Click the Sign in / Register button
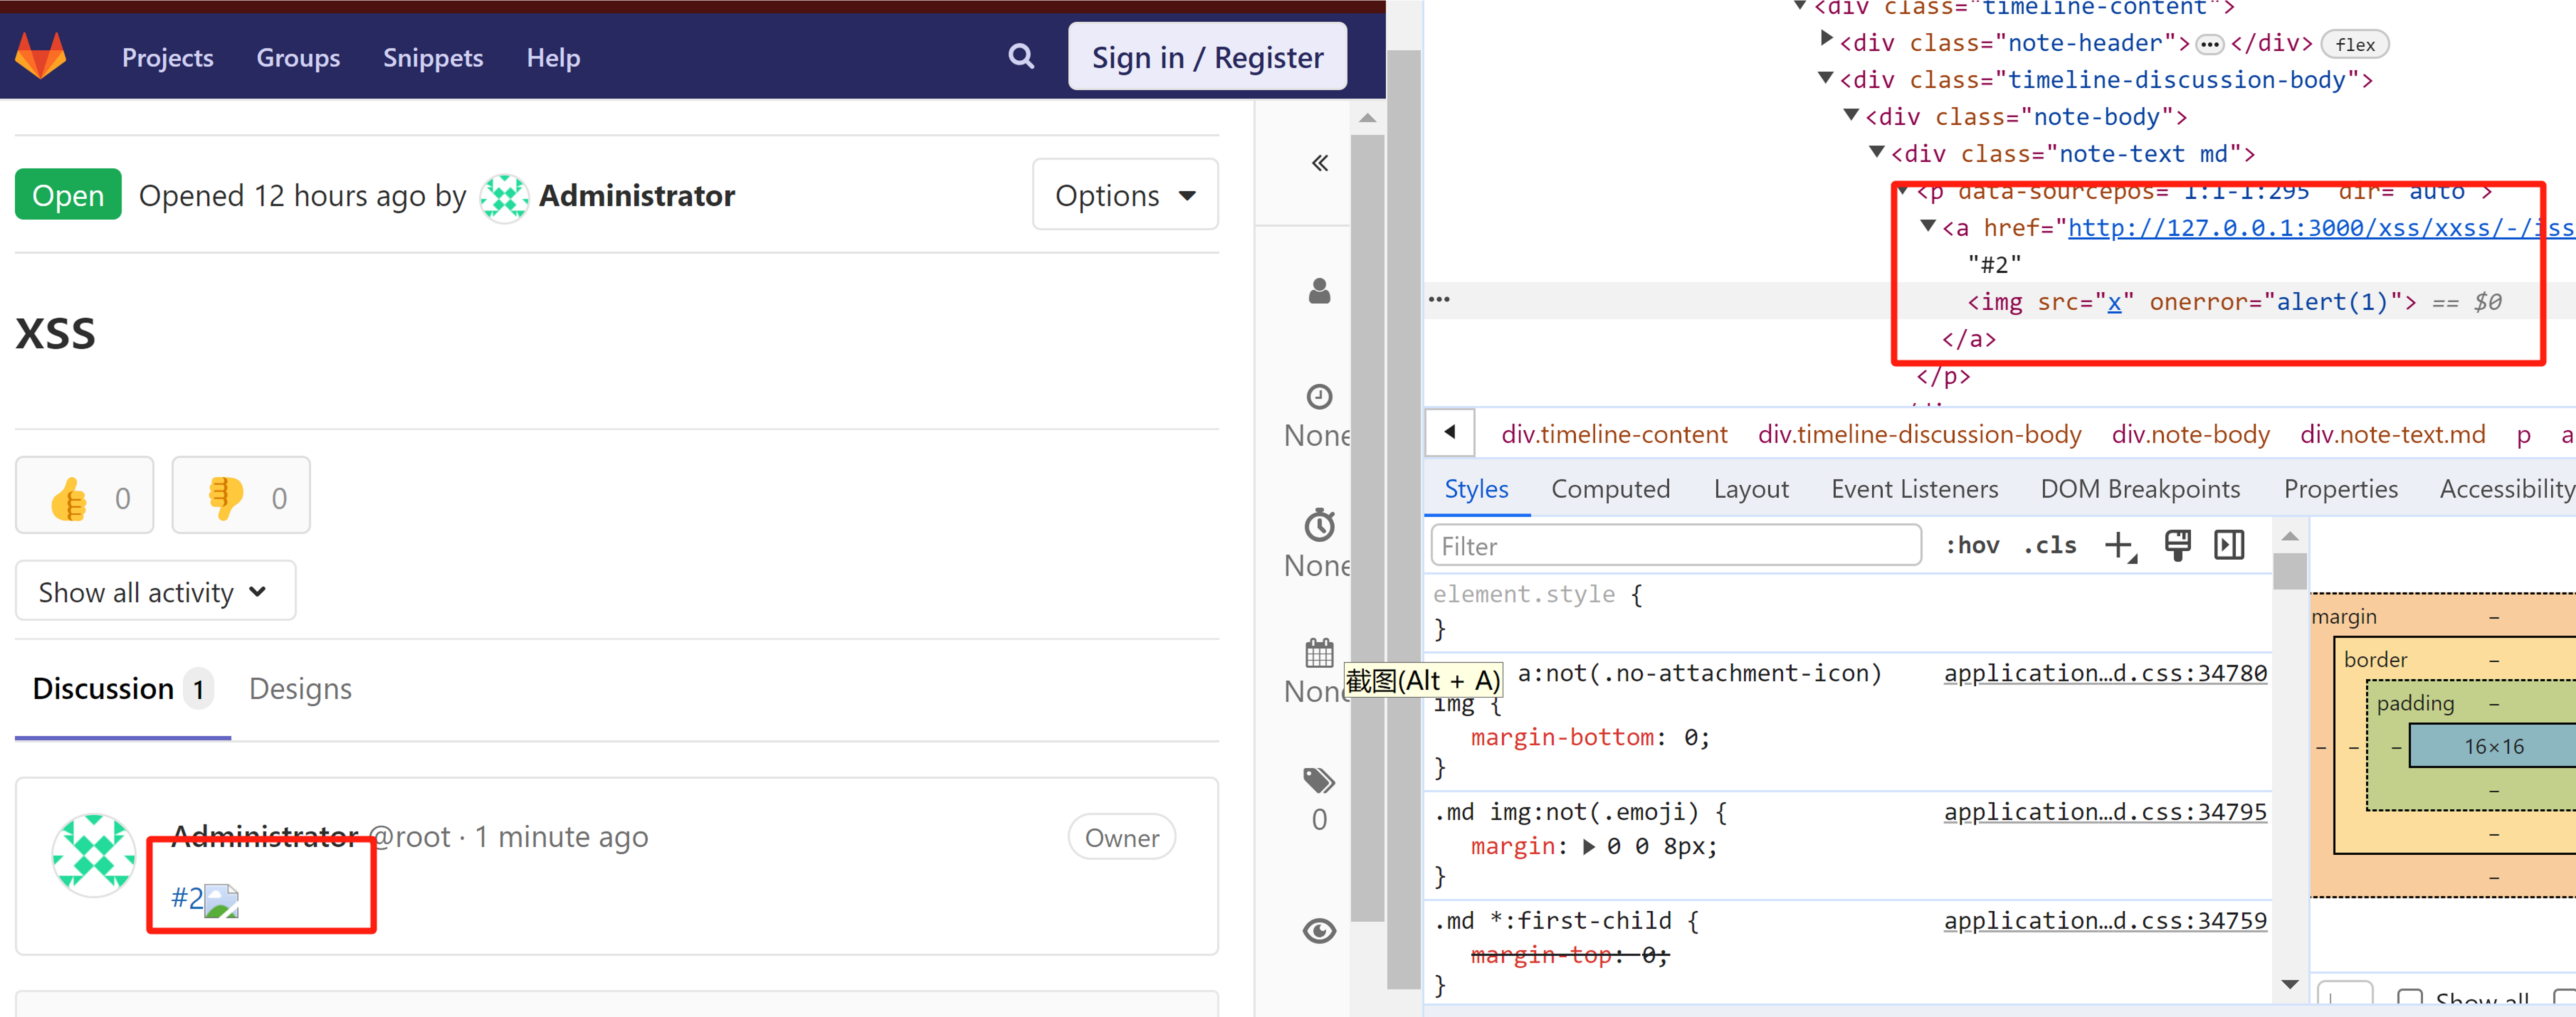This screenshot has height=1017, width=2576. click(x=1207, y=56)
